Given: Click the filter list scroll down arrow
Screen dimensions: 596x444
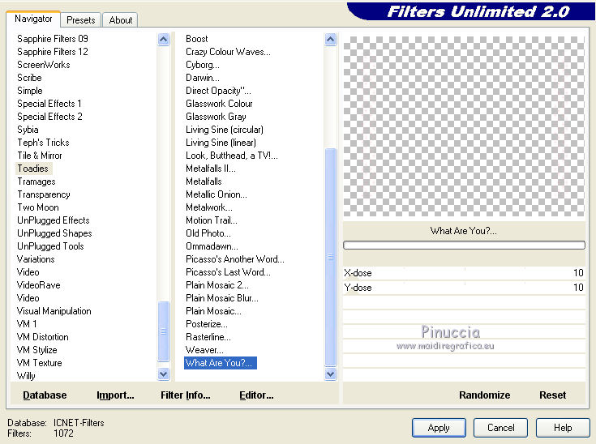Looking at the screenshot, I should coord(331,374).
